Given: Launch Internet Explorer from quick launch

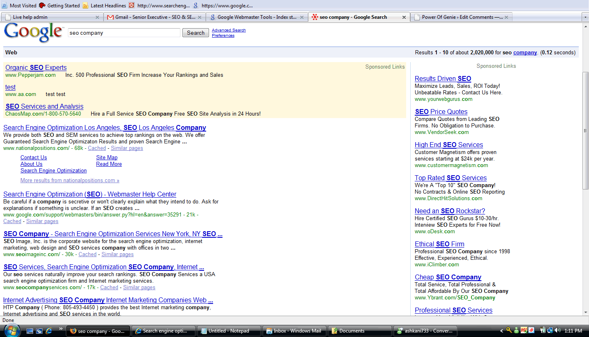Looking at the screenshot, I should coord(49,331).
